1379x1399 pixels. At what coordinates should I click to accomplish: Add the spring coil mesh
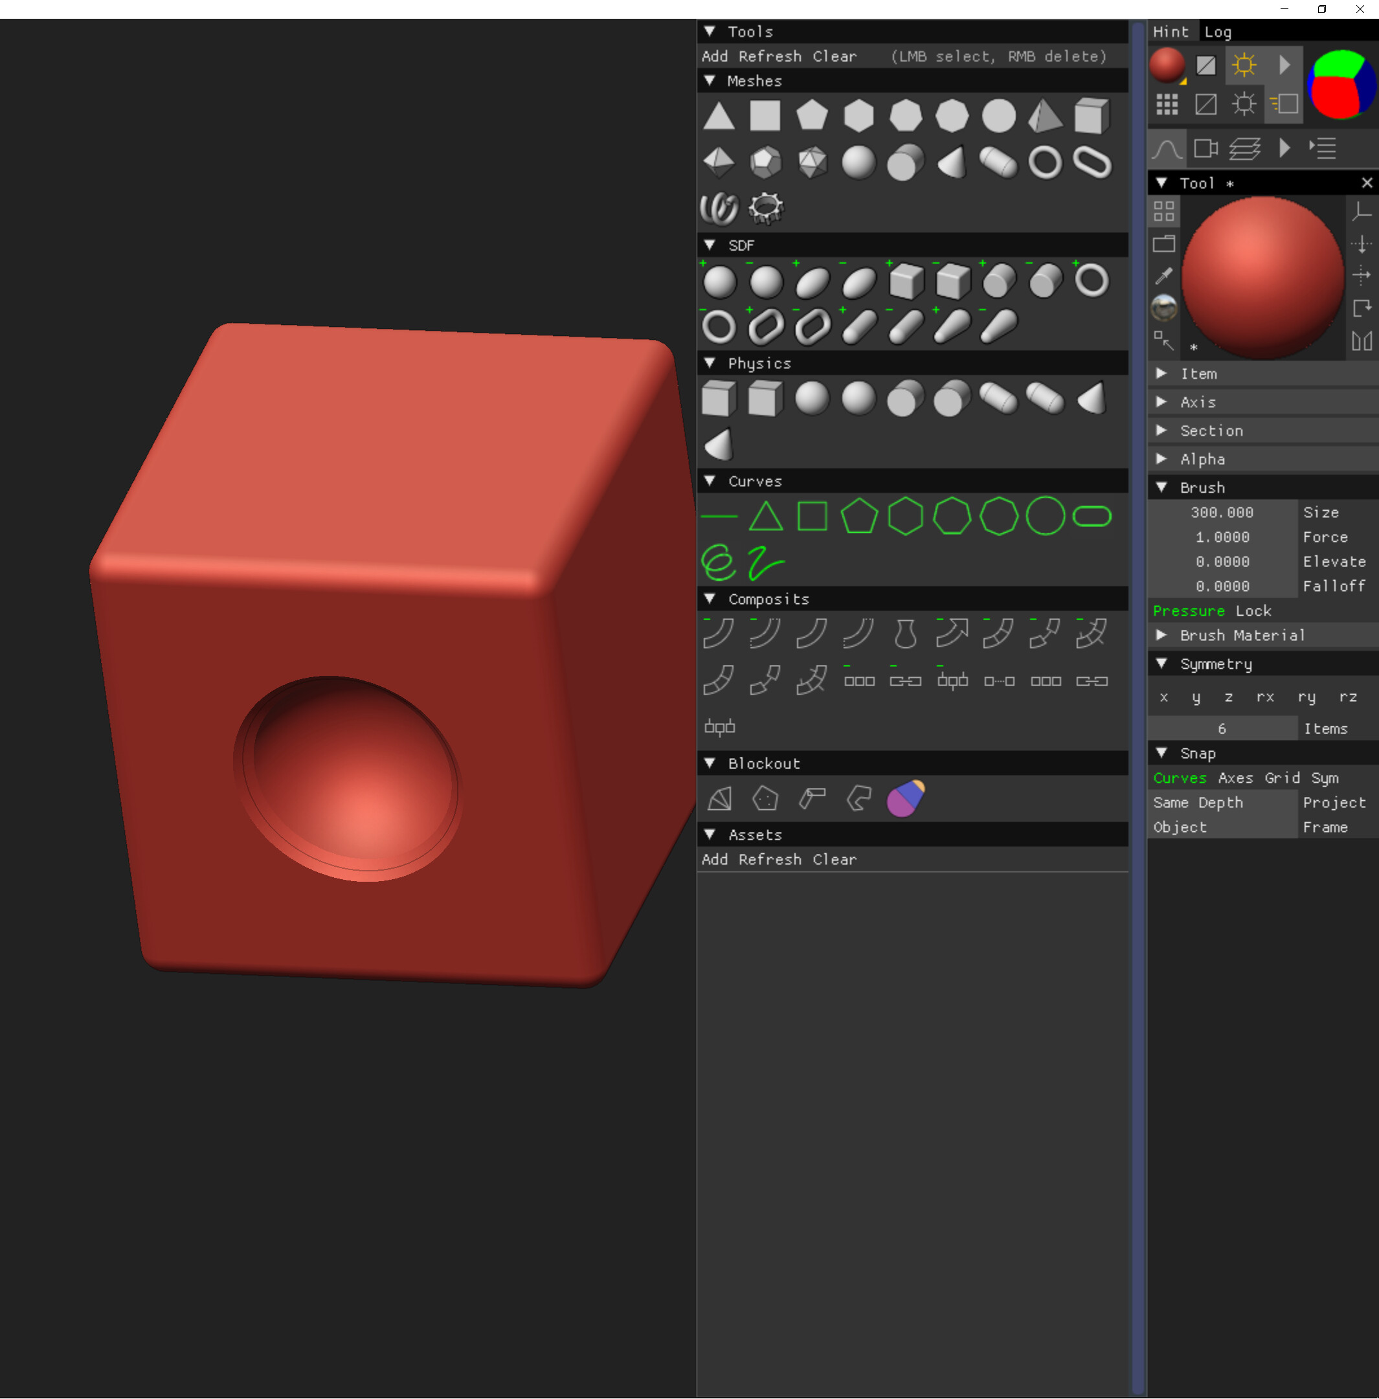(719, 209)
